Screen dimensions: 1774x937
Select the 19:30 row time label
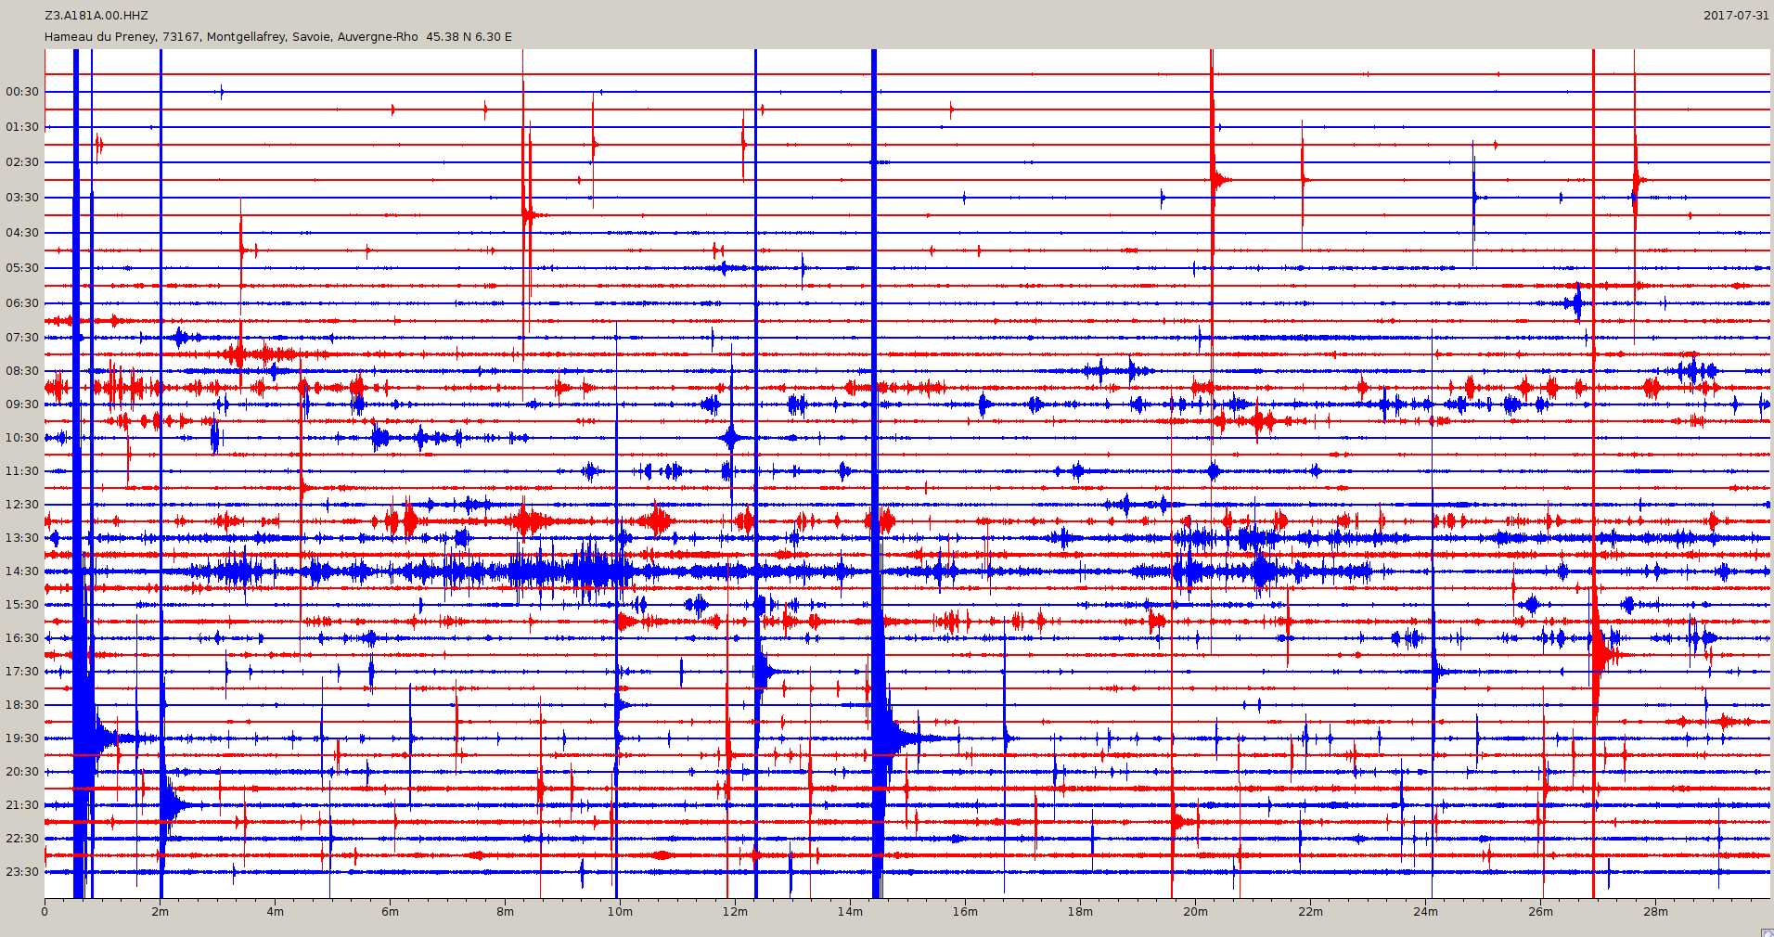(x=22, y=738)
